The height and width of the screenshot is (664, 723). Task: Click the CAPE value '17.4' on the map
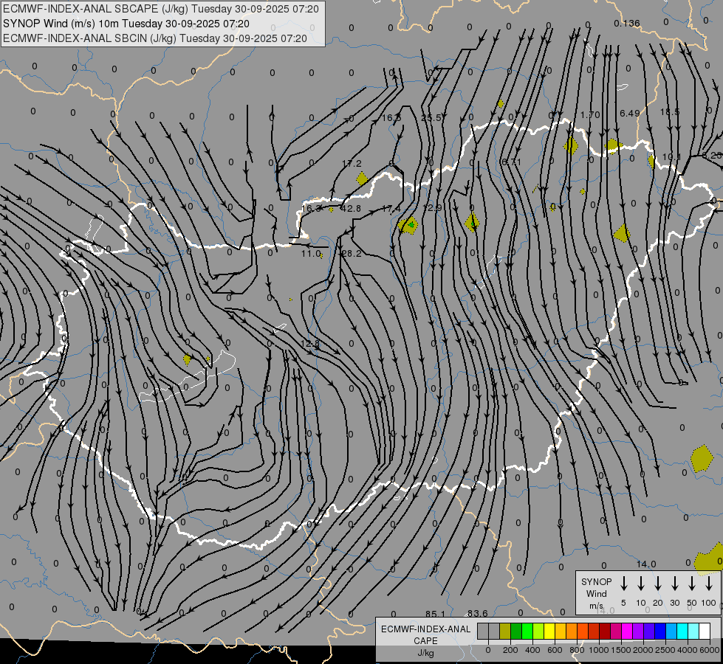[x=391, y=210]
